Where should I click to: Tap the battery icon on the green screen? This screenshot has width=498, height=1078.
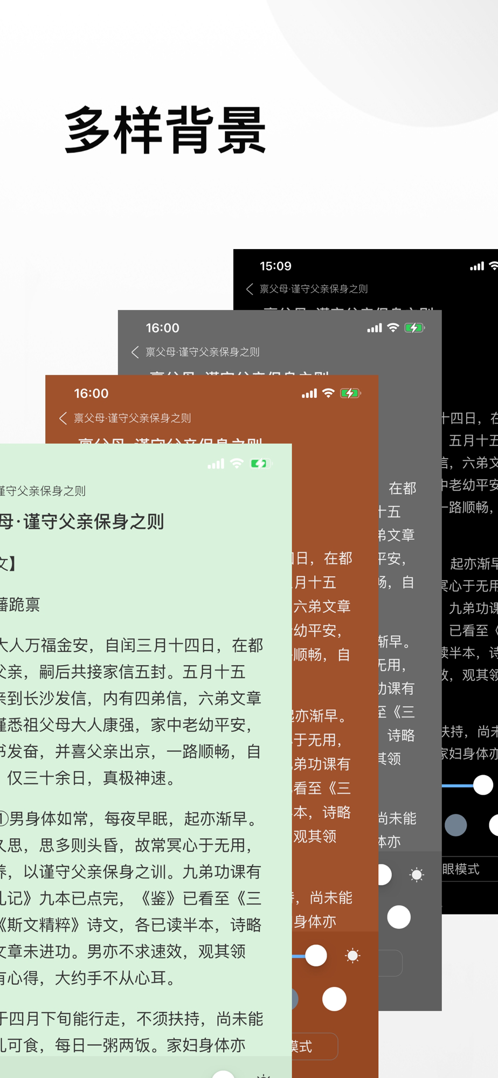(261, 464)
